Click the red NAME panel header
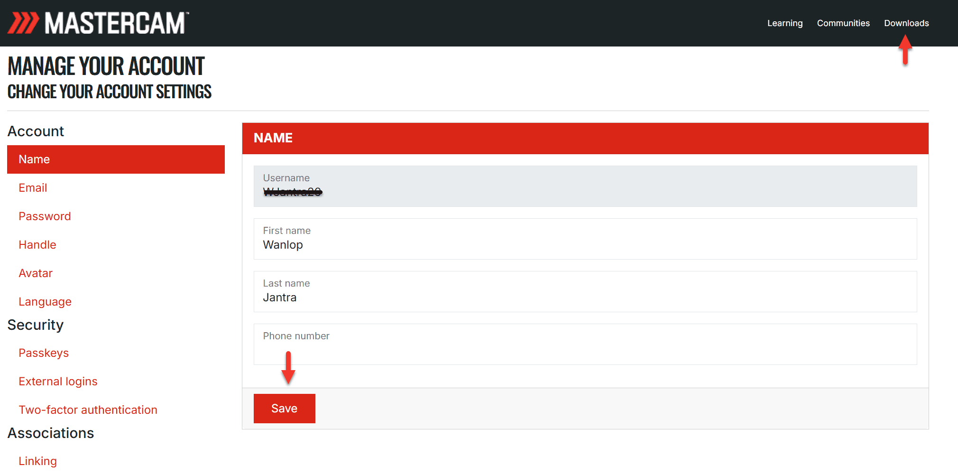The height and width of the screenshot is (475, 958). pyautogui.click(x=585, y=138)
